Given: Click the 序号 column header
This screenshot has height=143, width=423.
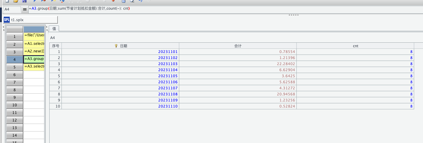Looking at the screenshot, I should tap(55, 46).
